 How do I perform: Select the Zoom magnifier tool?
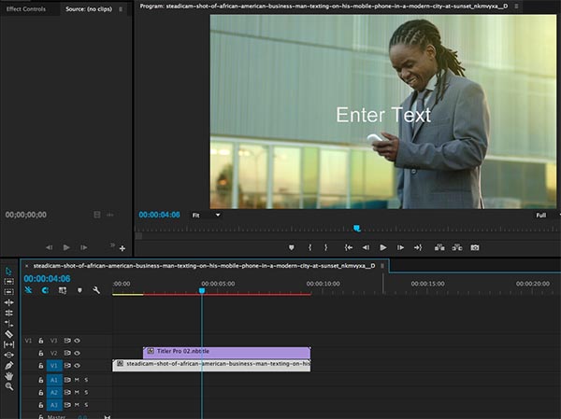tap(9, 385)
